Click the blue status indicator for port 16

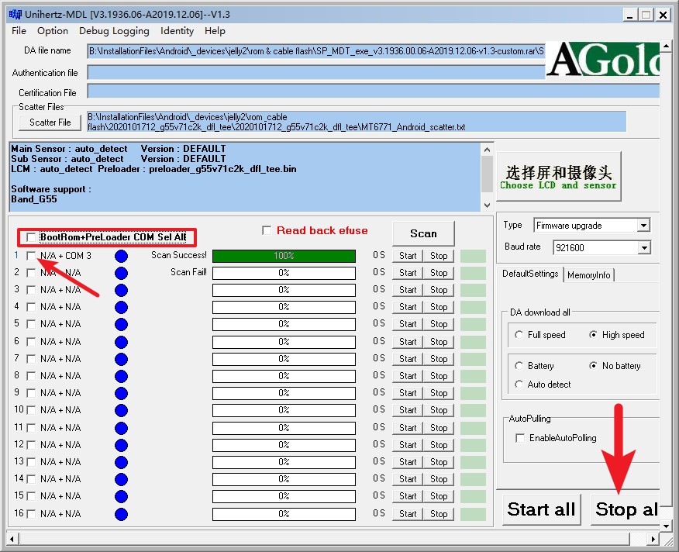click(x=121, y=514)
